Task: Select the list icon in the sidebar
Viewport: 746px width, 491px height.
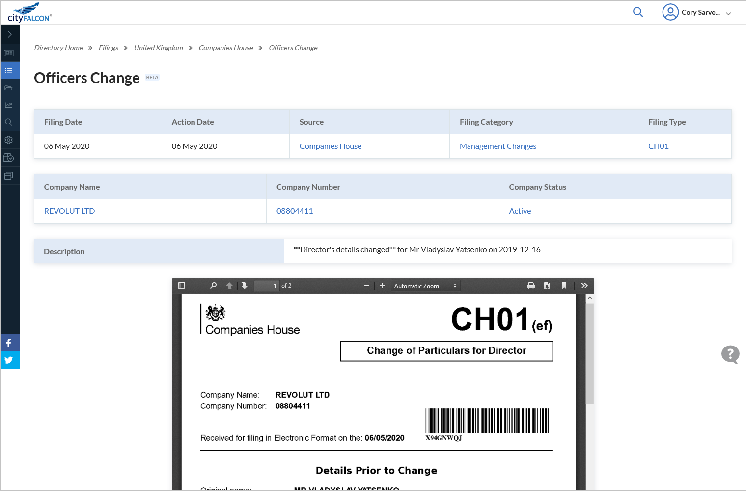Action: tap(9, 71)
